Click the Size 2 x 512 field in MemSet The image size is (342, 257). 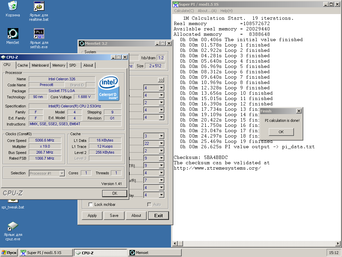155,66
